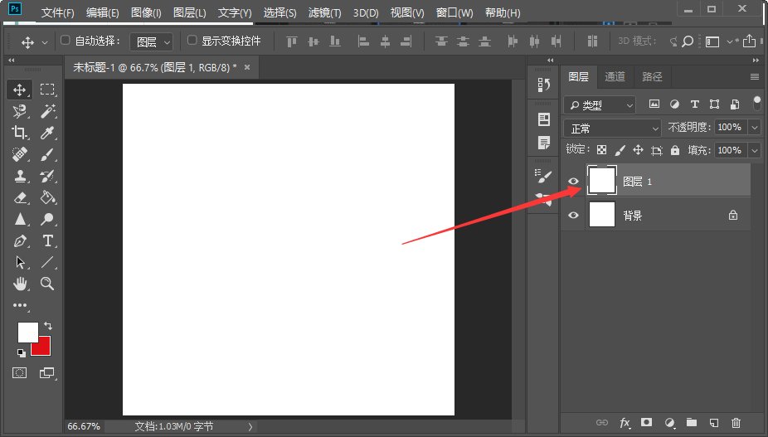Choose the Hand tool
The width and height of the screenshot is (768, 437).
(20, 284)
